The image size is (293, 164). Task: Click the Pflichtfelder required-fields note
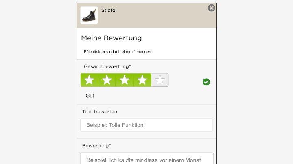coord(118,52)
